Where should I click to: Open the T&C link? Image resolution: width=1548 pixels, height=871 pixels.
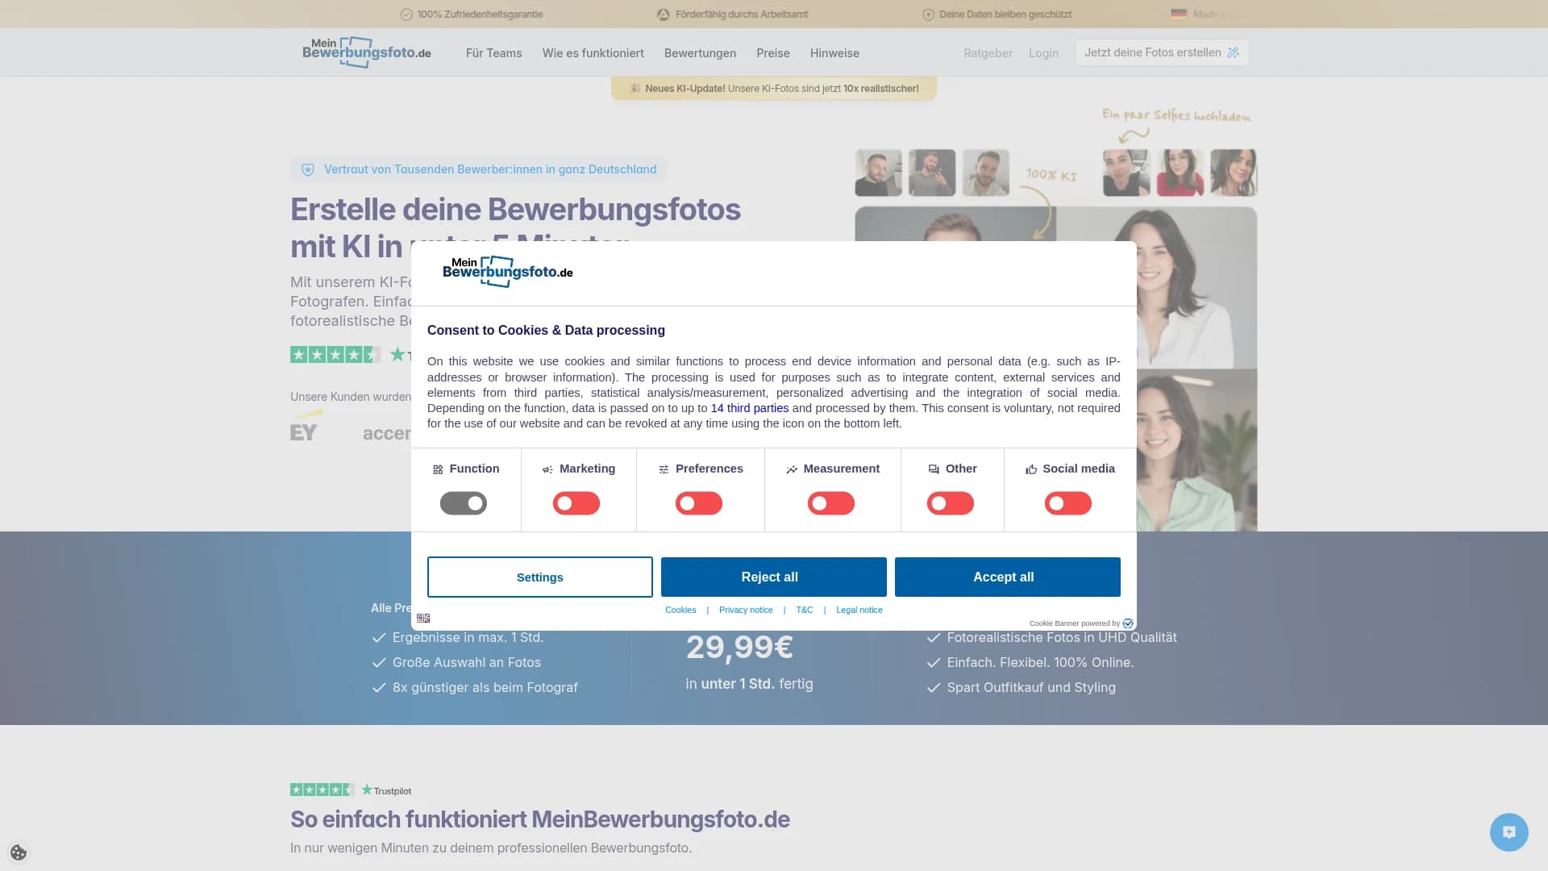click(x=805, y=611)
